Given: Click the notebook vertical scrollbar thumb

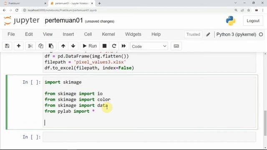Looking at the screenshot, I should [265, 123].
